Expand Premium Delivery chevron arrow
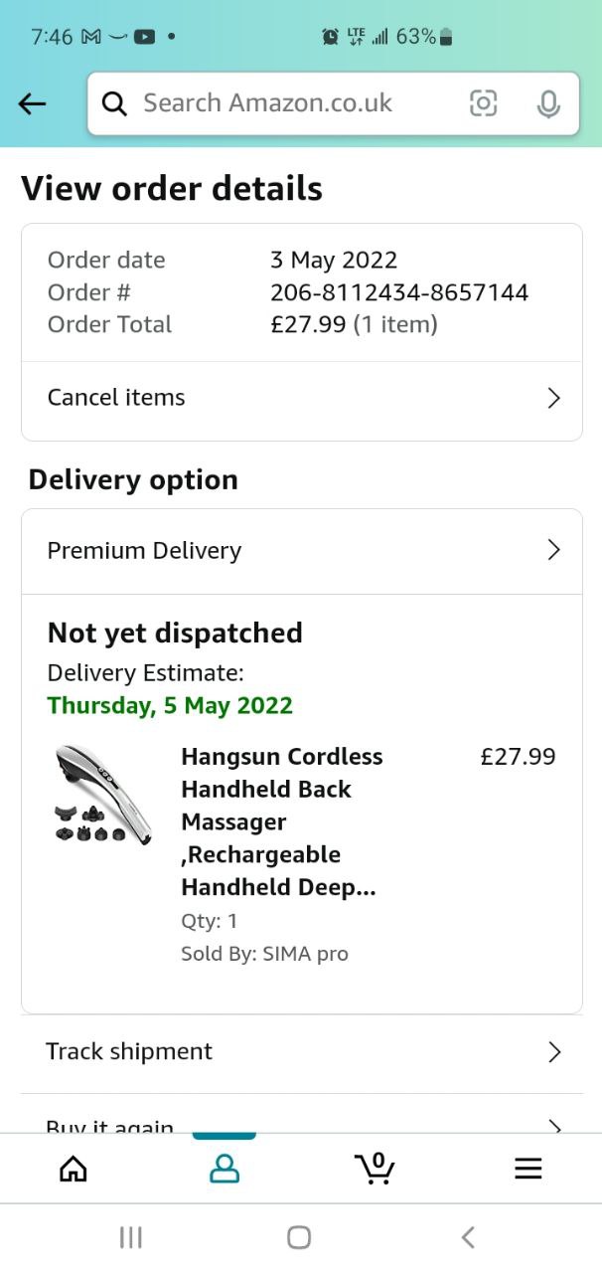Image resolution: width=602 pixels, height=1273 pixels. 554,551
